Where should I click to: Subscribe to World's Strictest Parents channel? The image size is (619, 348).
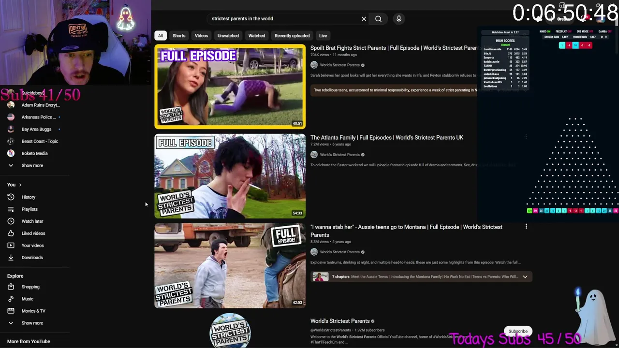[517, 331]
